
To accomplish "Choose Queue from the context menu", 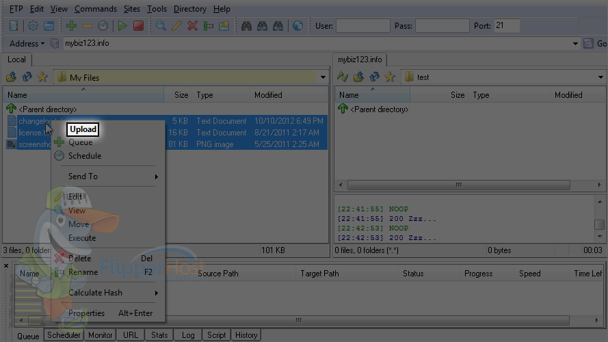I will [x=80, y=142].
